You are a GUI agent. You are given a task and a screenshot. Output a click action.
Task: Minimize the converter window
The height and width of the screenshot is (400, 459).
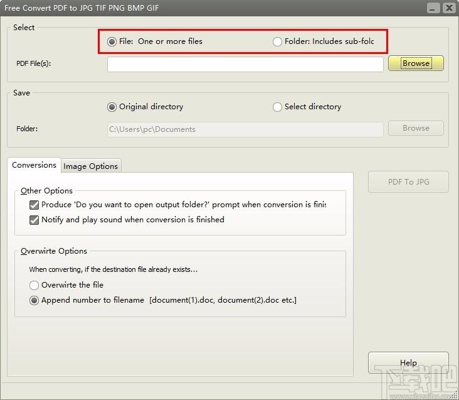(x=433, y=8)
